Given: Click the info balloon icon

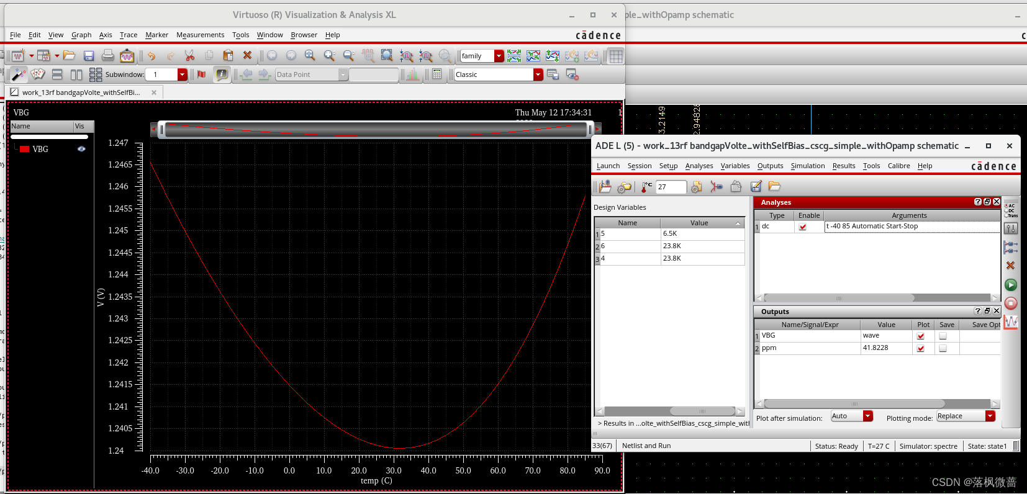Looking at the screenshot, I should coord(222,74).
